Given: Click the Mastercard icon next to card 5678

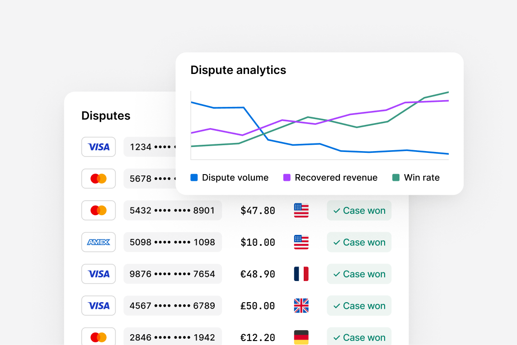Looking at the screenshot, I should (99, 179).
